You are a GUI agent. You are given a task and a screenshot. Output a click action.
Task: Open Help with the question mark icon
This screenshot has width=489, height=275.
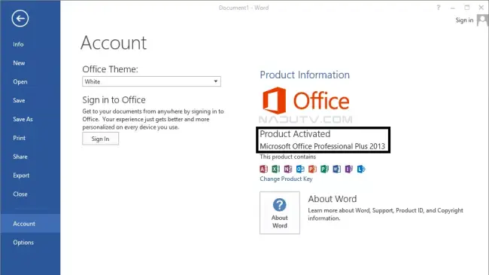click(x=439, y=8)
